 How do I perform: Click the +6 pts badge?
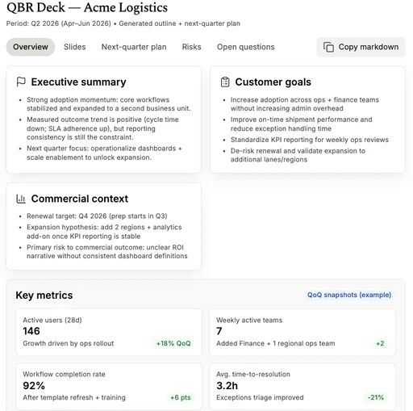[181, 397]
